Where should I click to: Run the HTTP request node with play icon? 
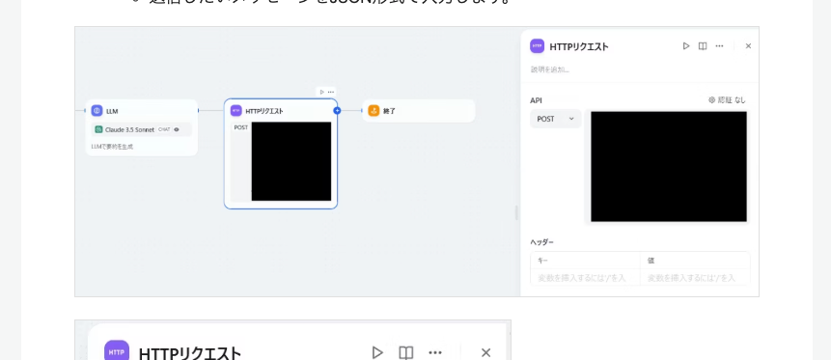point(686,46)
